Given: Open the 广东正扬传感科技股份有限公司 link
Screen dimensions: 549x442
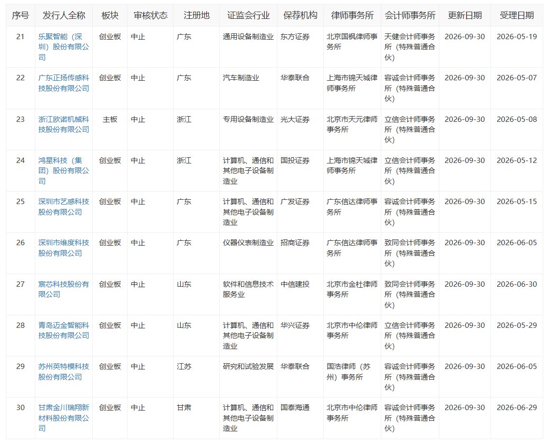Looking at the screenshot, I should (64, 83).
